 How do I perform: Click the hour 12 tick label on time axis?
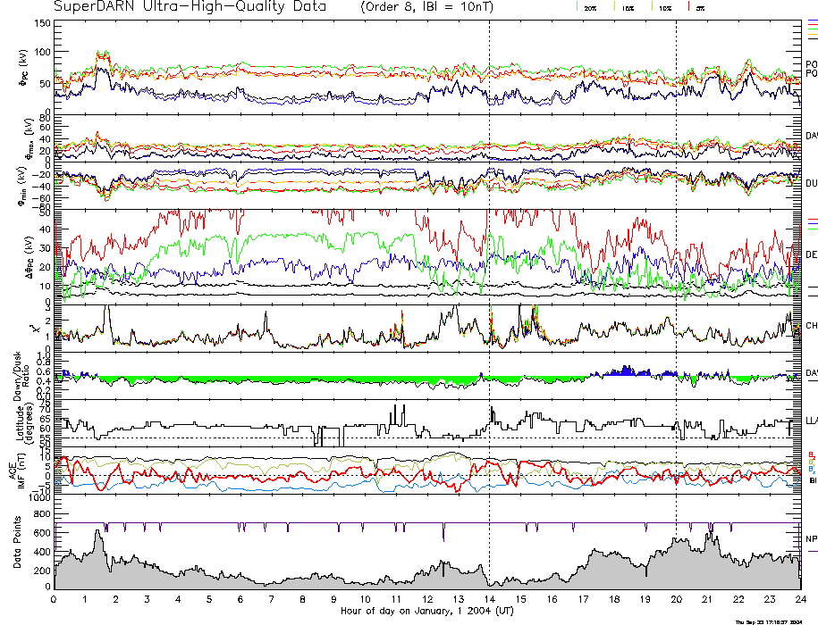click(427, 599)
